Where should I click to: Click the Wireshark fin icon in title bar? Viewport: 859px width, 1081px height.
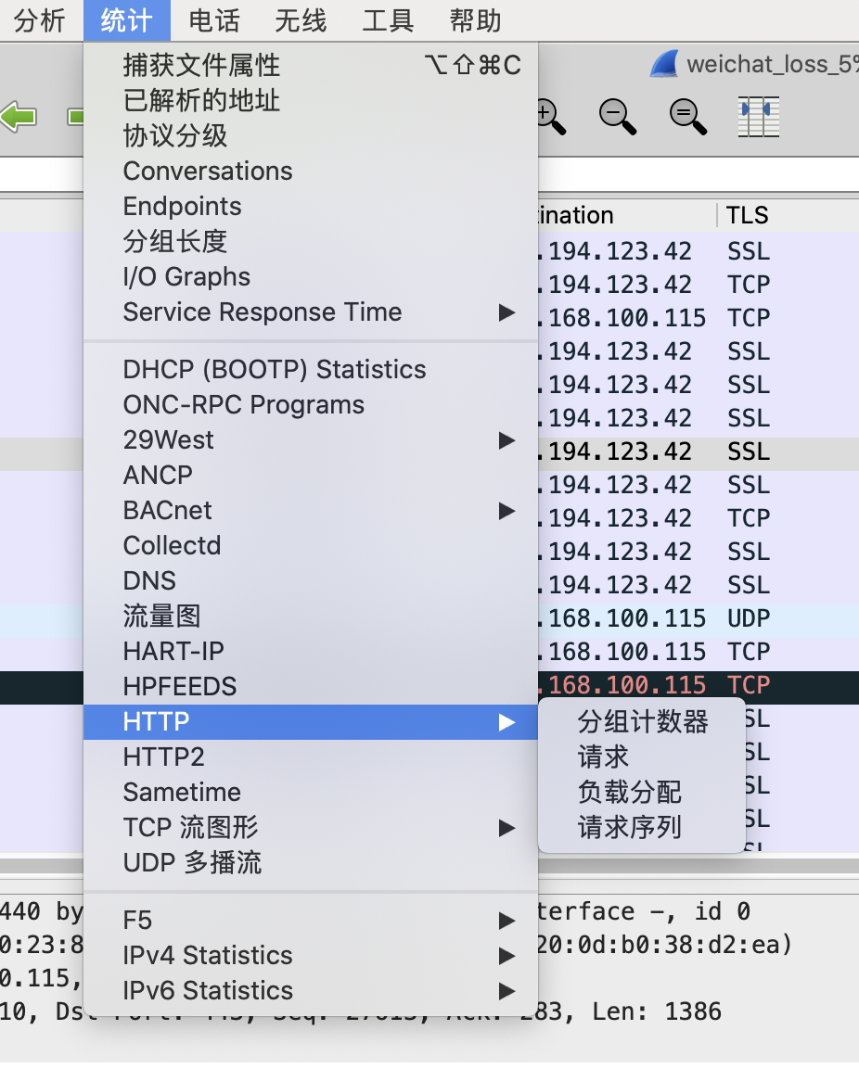(x=664, y=65)
